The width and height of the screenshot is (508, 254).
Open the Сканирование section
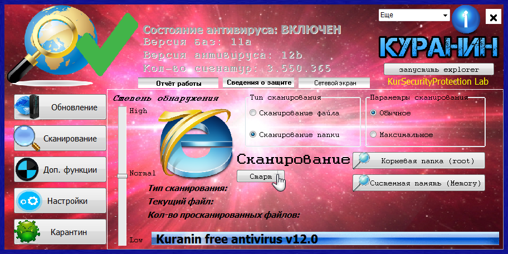tap(60, 138)
